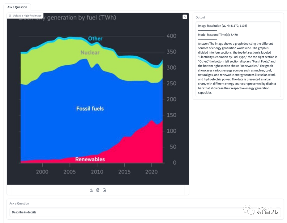Click the Ask a Question label above the input
This screenshot has width=287, height=223.
(19, 203)
